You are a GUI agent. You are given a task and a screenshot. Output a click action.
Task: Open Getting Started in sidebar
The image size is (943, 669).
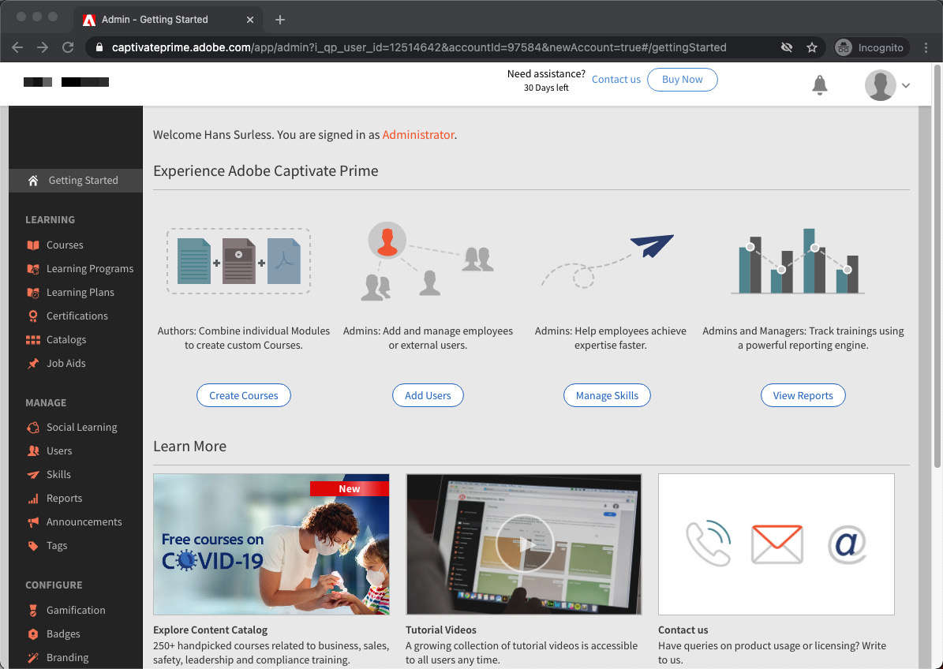76,181
